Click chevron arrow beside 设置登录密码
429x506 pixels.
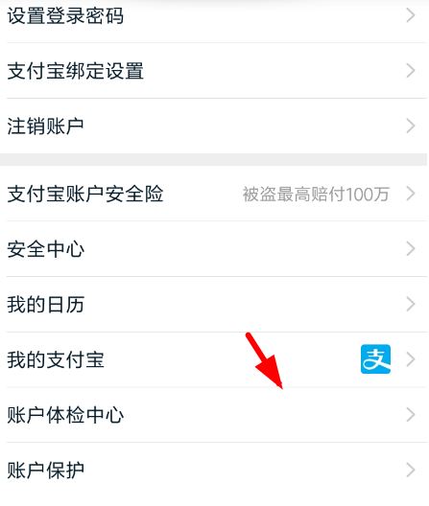click(x=411, y=15)
